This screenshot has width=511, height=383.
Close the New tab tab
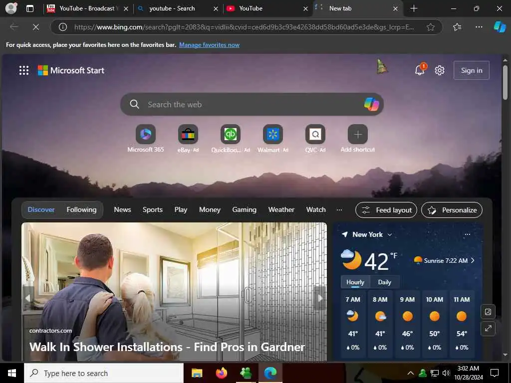coord(395,9)
